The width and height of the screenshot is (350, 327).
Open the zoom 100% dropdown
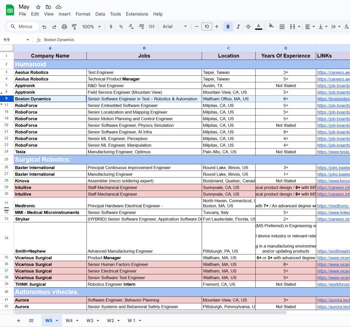pos(91,26)
